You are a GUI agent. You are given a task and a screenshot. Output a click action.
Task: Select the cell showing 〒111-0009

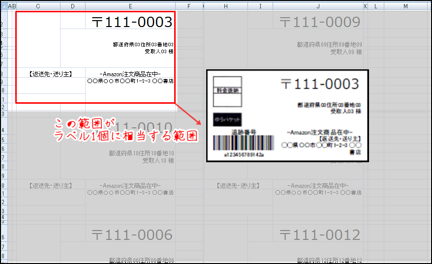(320, 22)
